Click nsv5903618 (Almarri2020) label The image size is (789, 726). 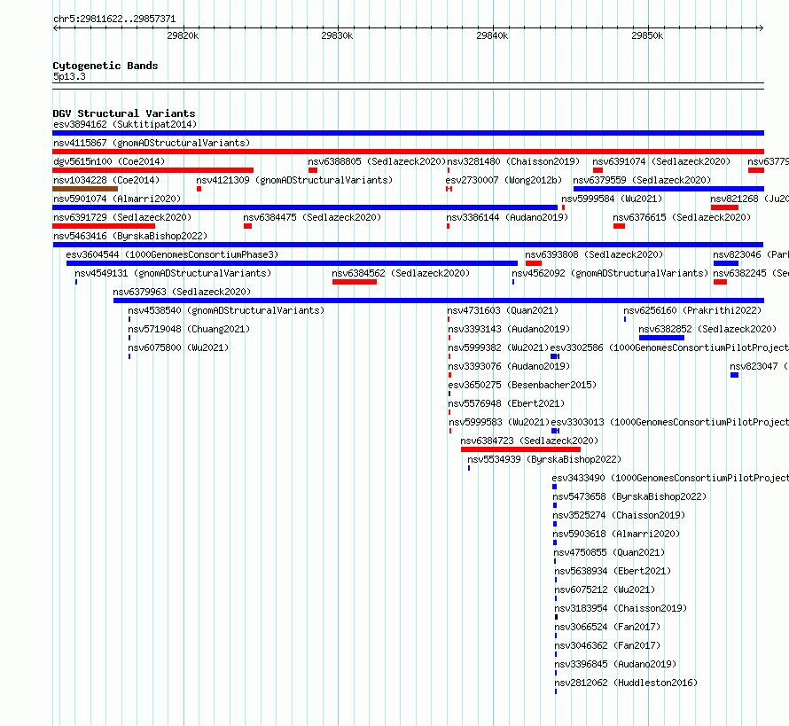pyautogui.click(x=616, y=534)
